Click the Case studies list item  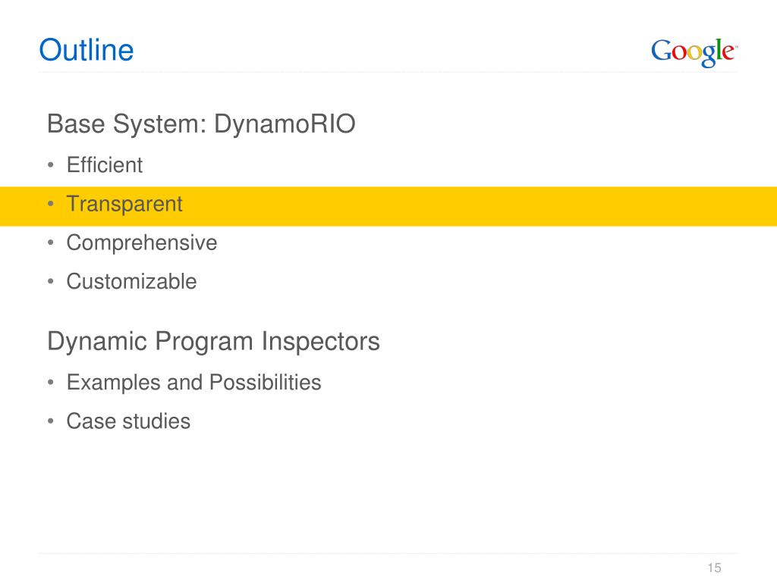[128, 421]
